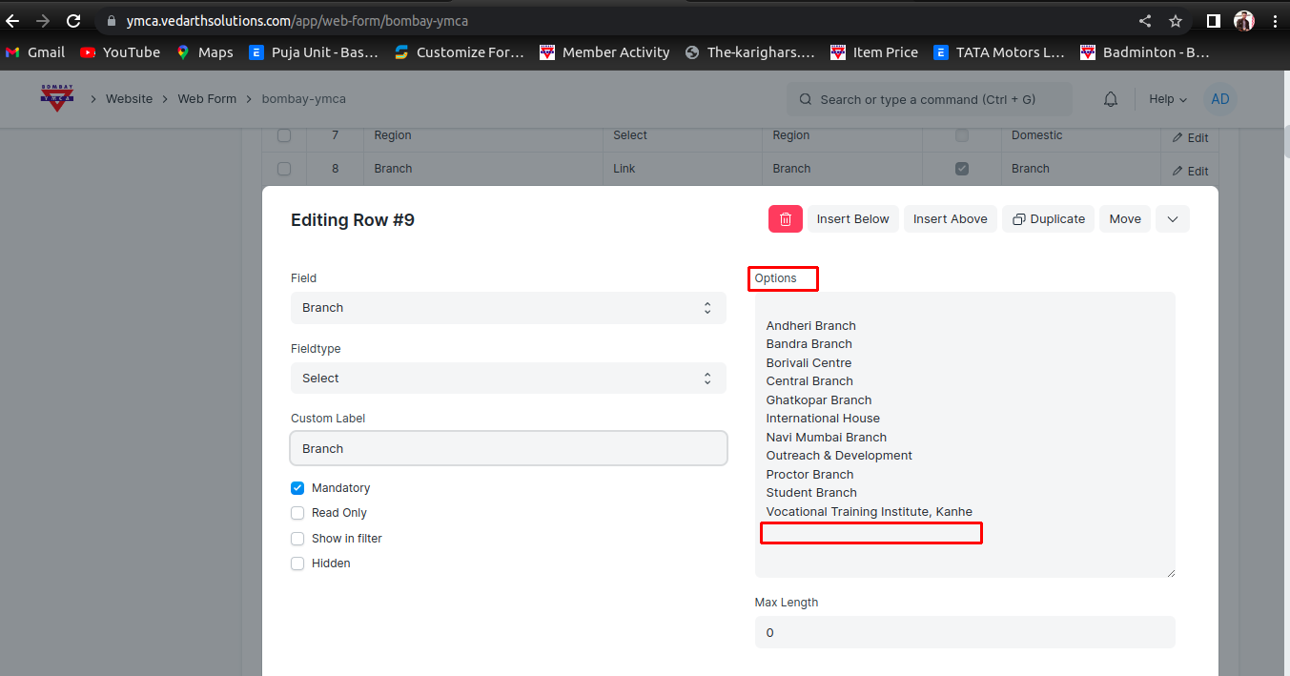Go to Web Form breadcrumb
Screen dimensions: 1290x676
click(x=207, y=99)
